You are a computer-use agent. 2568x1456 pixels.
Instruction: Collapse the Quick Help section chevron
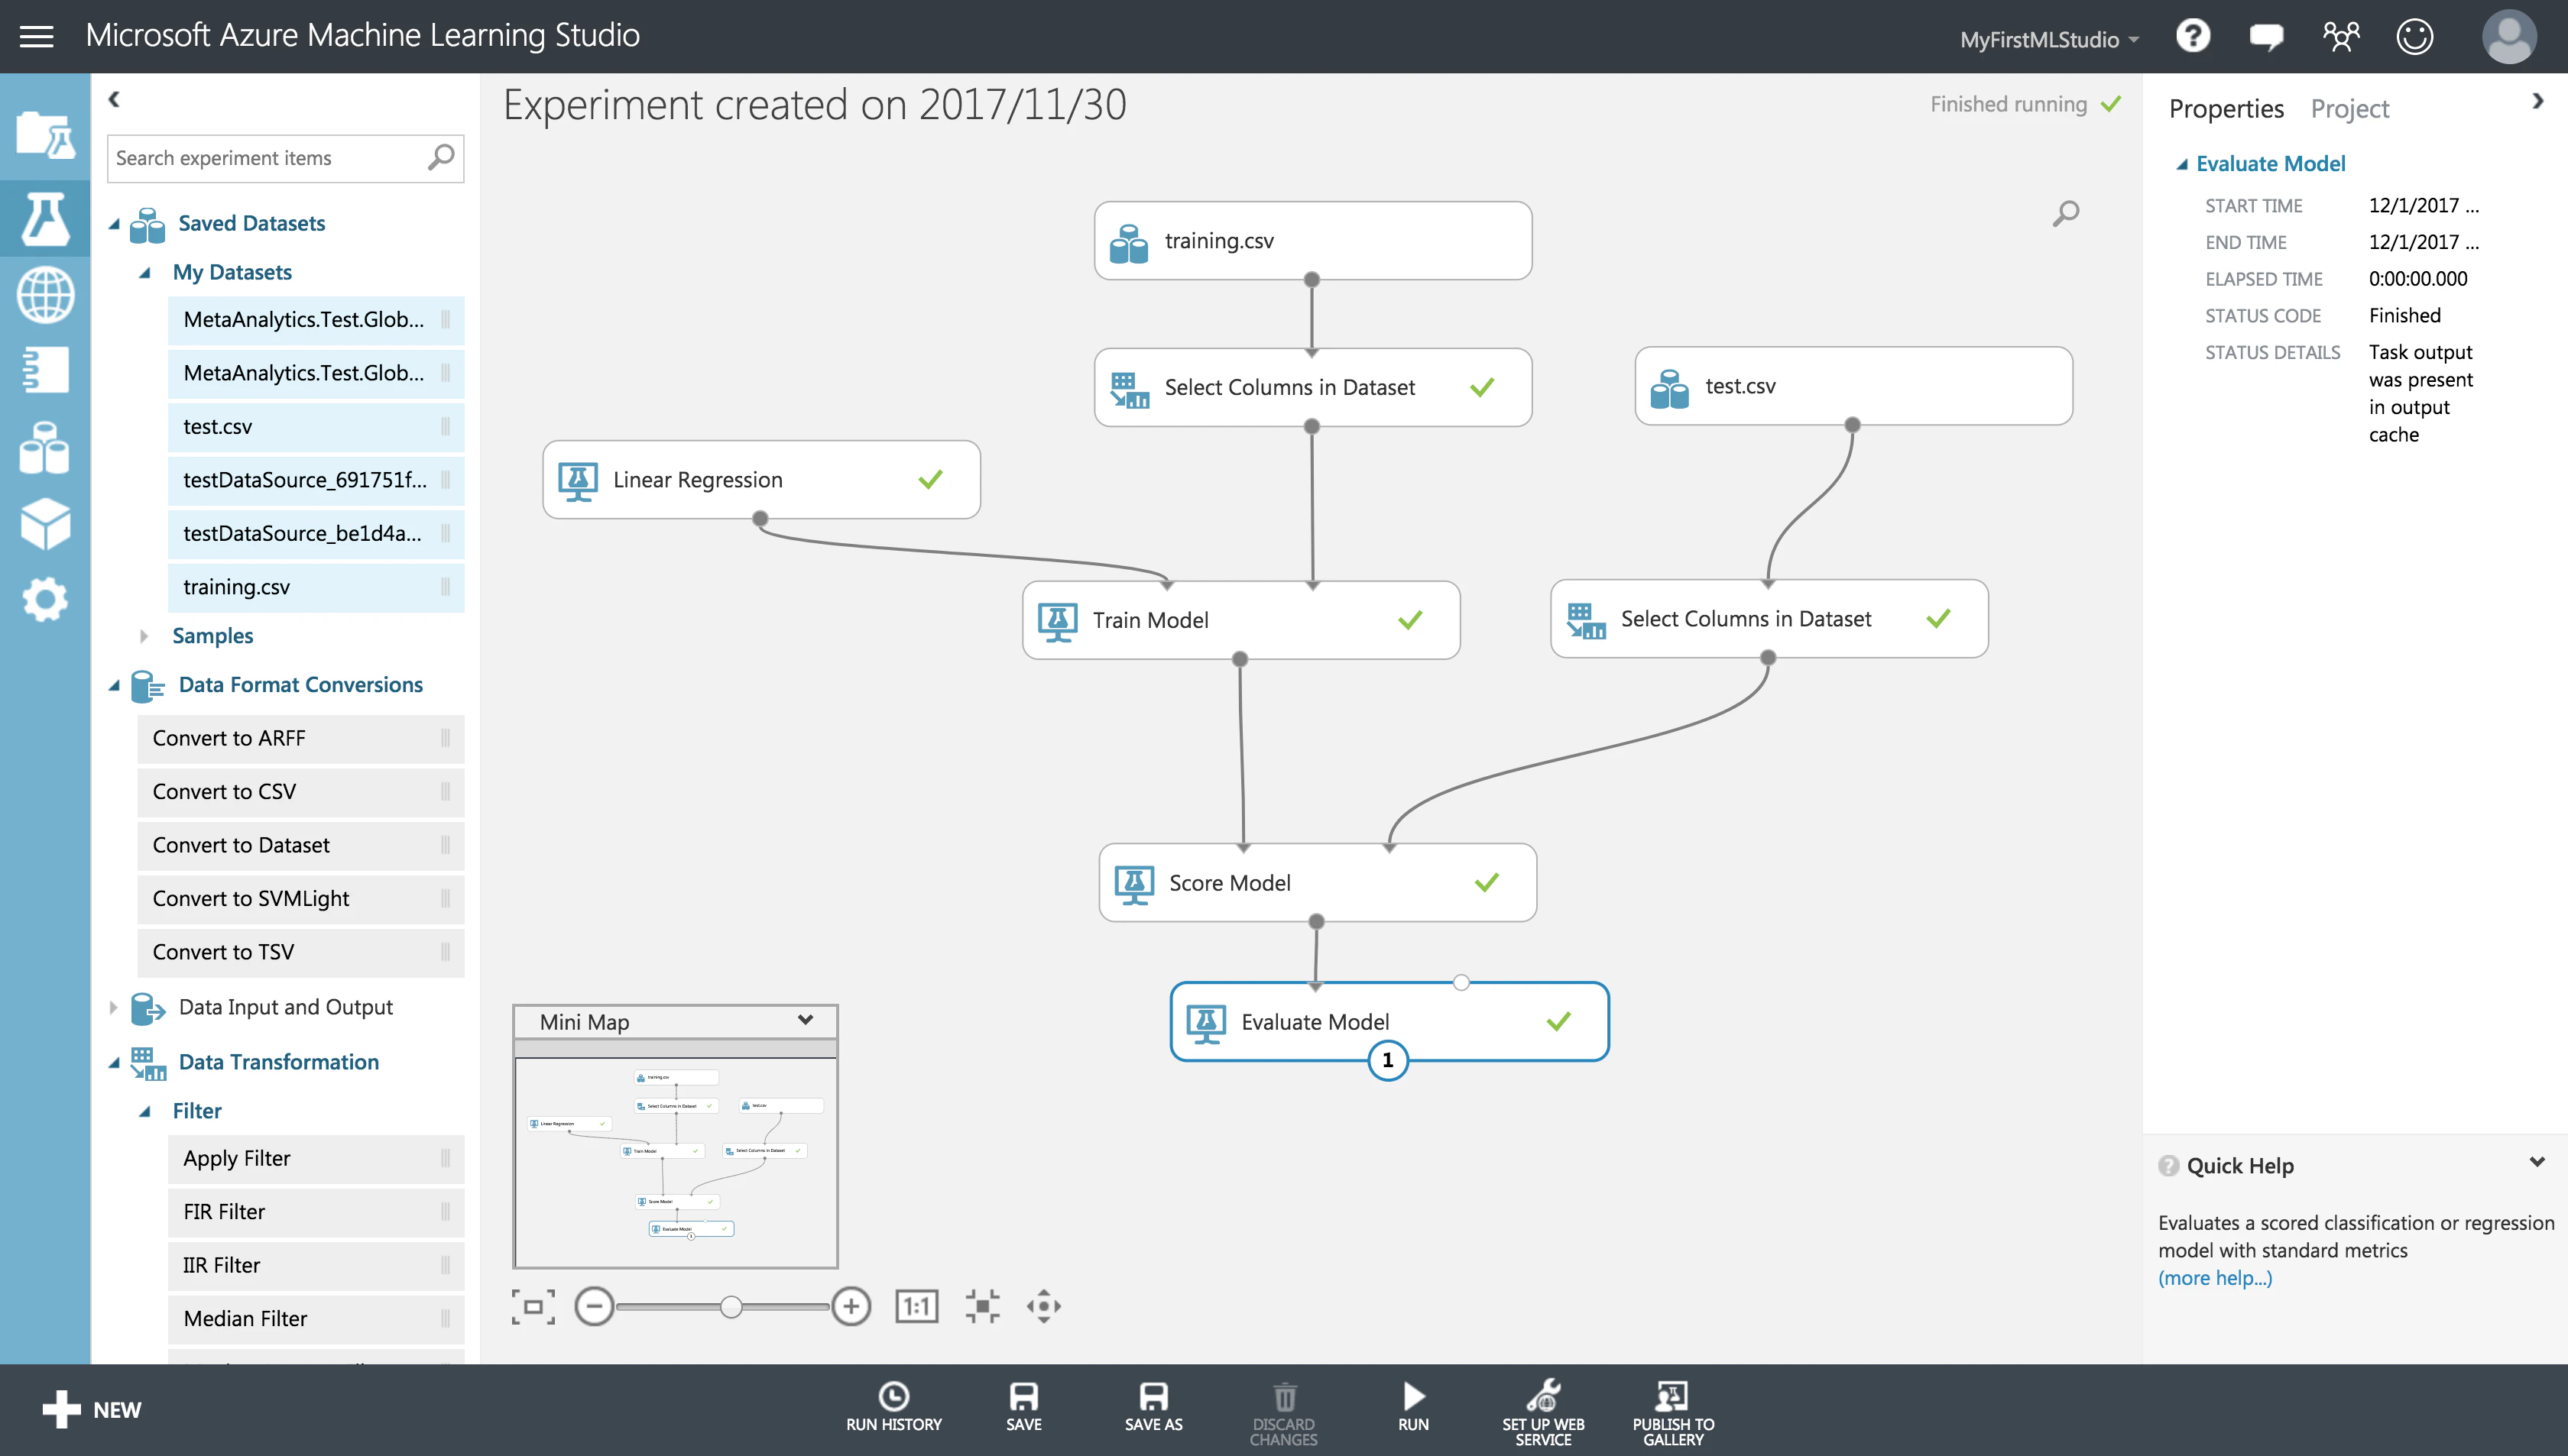click(2537, 1162)
